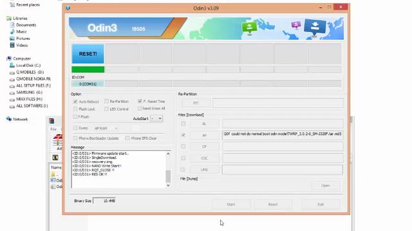Click the AP file path field

283,135
